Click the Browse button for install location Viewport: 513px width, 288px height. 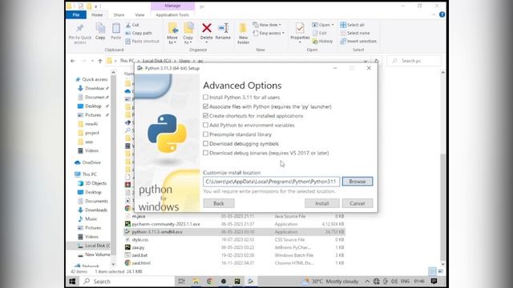(x=357, y=182)
